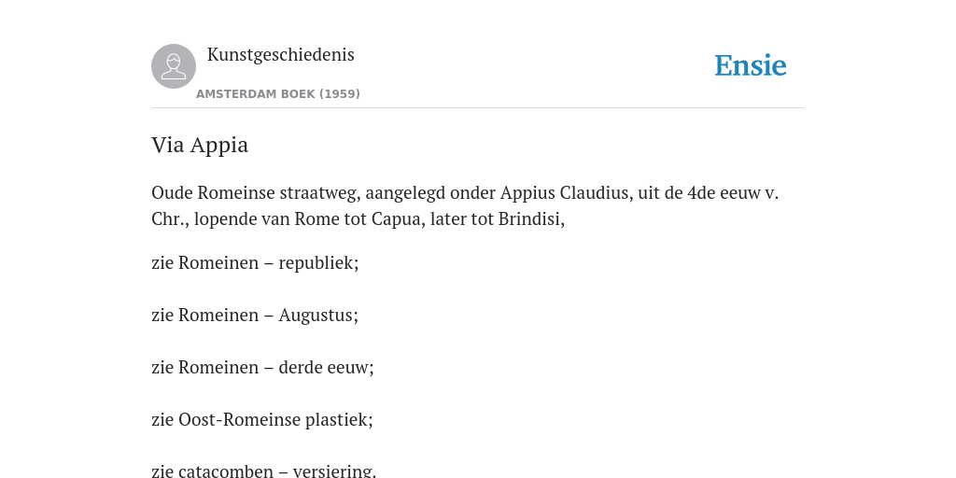Click the 'zie catacomben – versiering.' reference

(x=264, y=471)
